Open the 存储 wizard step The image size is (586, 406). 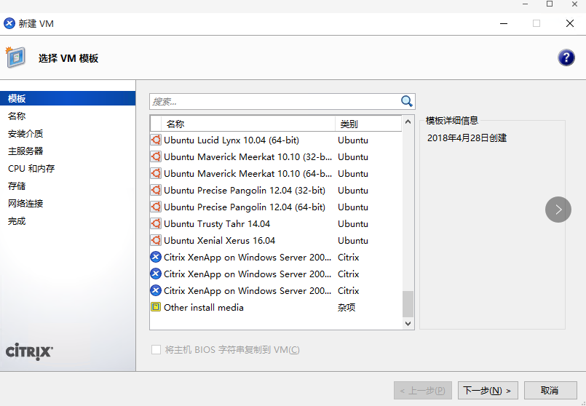pos(17,186)
